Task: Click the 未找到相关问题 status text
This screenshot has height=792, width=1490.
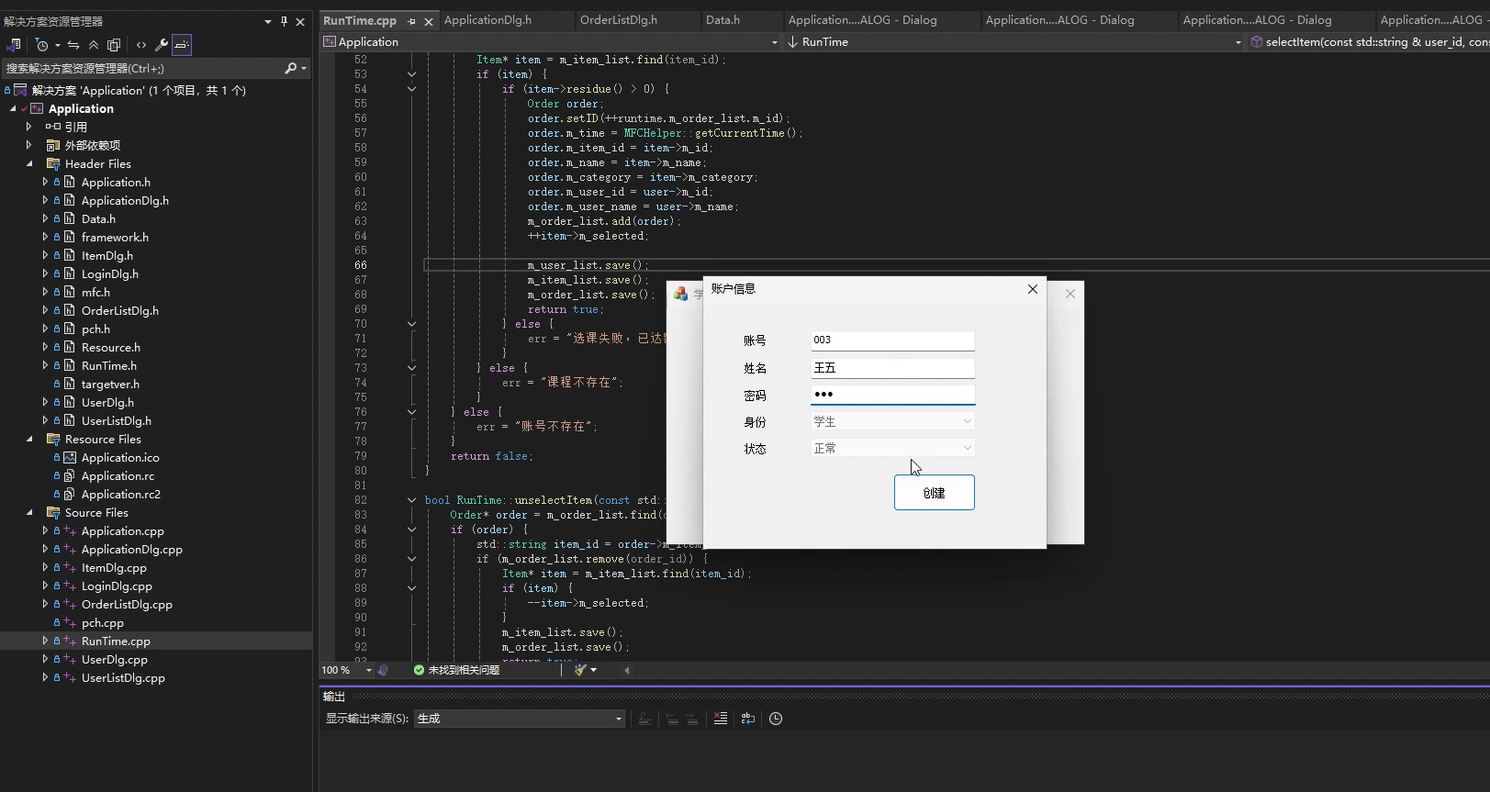Action: pyautogui.click(x=464, y=670)
